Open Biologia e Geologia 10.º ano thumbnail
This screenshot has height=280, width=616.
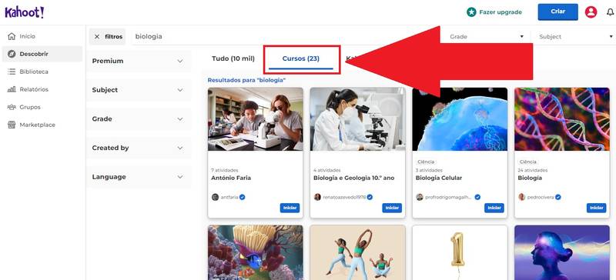[x=357, y=119]
